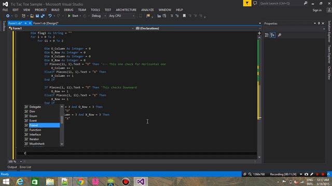Open the Error List panel tab
The image size is (332, 186).
[x=25, y=167]
